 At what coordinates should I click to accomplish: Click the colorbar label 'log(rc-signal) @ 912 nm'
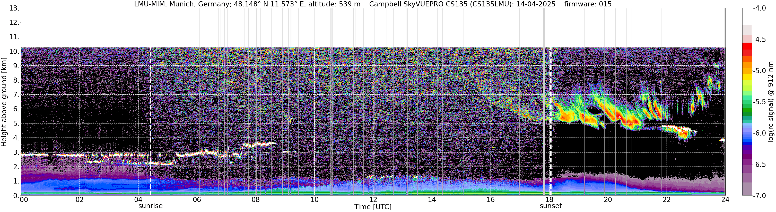coord(771,102)
